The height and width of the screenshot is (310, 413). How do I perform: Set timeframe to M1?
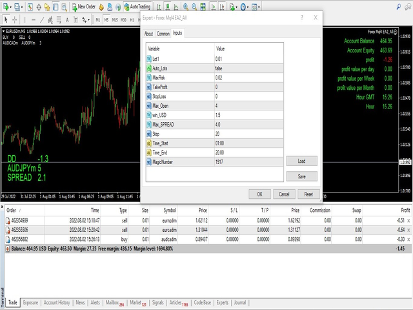coord(98,20)
